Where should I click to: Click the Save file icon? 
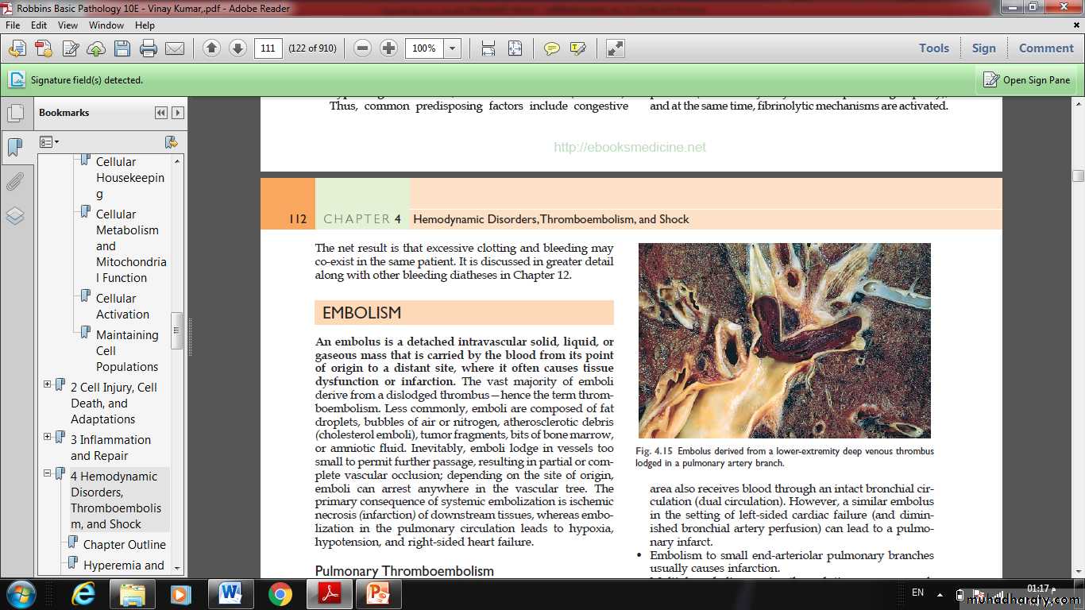122,48
